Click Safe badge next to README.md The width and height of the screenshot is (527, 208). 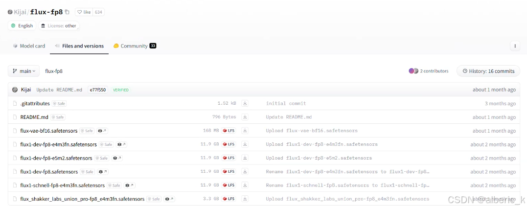tap(58, 117)
